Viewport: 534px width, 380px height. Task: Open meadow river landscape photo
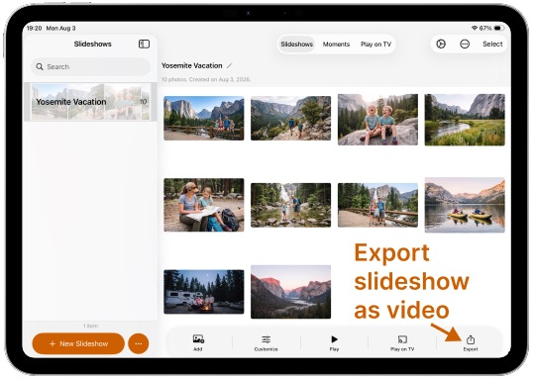(x=465, y=120)
